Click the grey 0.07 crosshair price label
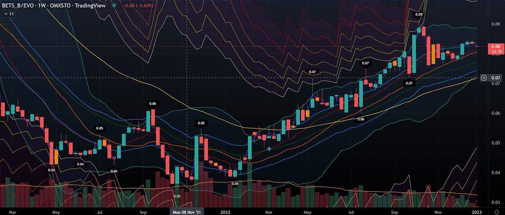Screen dimensions: 505x215 coord(496,77)
